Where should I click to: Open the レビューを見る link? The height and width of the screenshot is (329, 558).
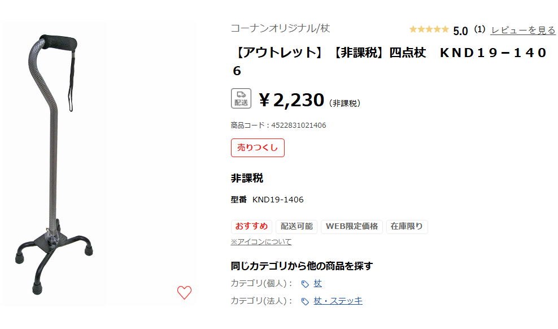point(523,30)
